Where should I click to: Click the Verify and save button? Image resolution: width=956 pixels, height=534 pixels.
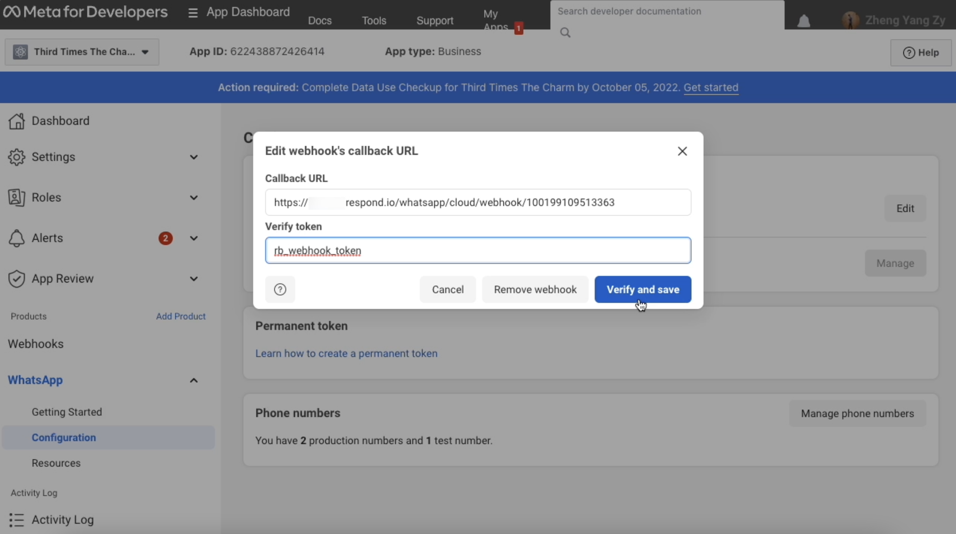click(x=643, y=289)
